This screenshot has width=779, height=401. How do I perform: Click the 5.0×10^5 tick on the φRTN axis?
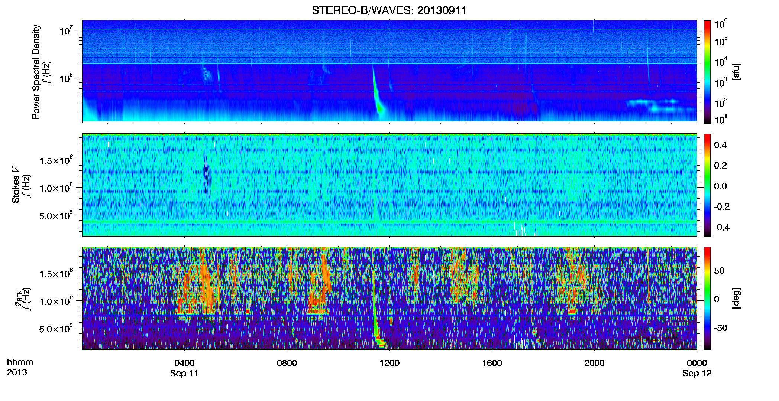56,328
